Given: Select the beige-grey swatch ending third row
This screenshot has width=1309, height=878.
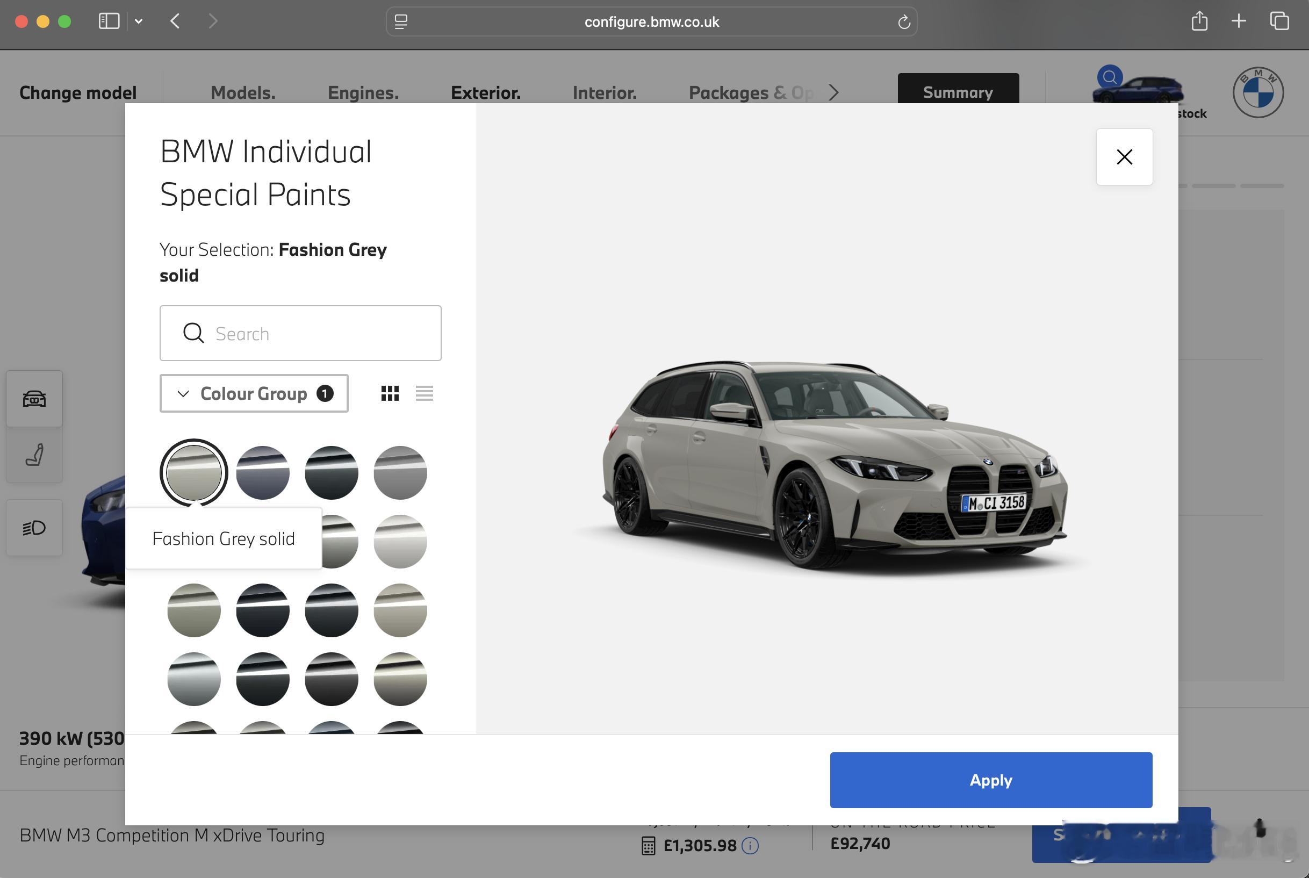Looking at the screenshot, I should 400,610.
